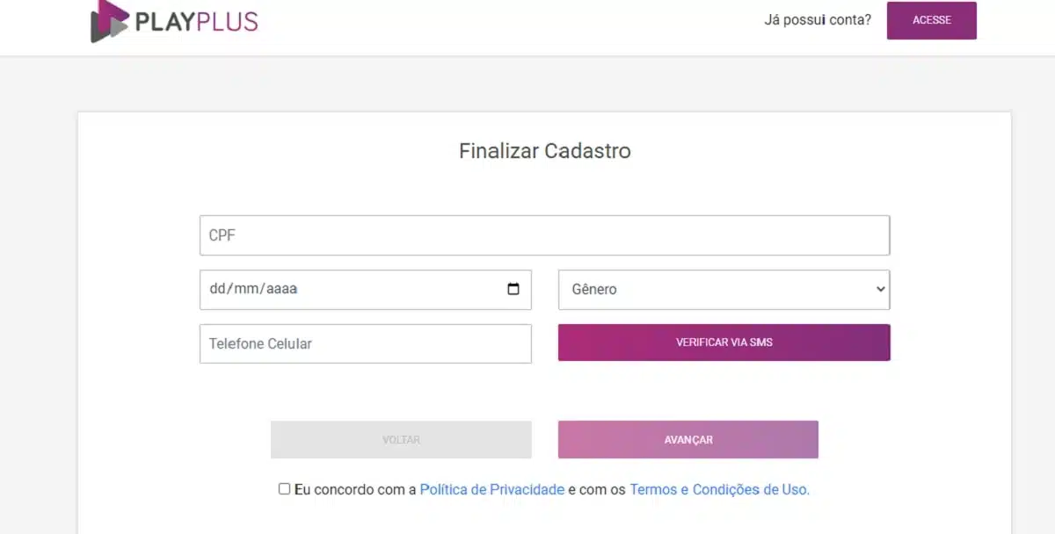Open the Termos e Condições de Uso link
Screen dimensions: 1055x534
click(x=717, y=489)
